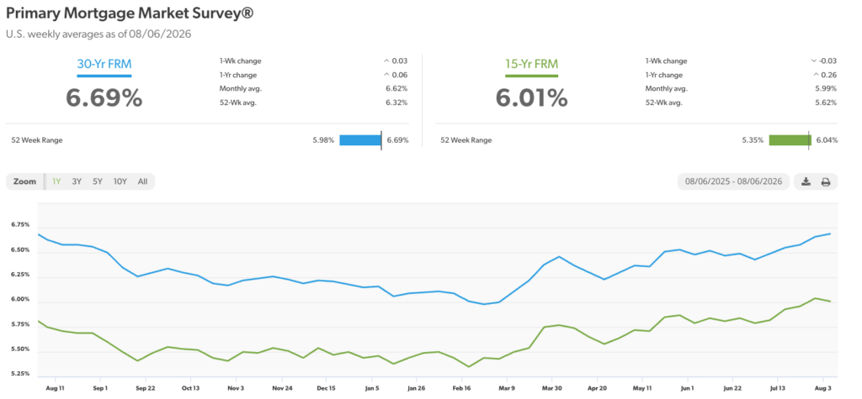Image resolution: width=862 pixels, height=399 pixels.
Task: Click the 6.69% 30-Yr rate value
Action: [x=104, y=97]
